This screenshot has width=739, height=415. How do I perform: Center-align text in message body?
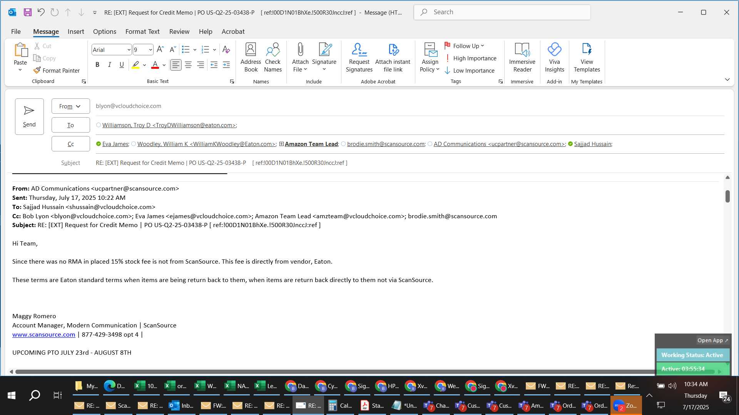coord(188,65)
